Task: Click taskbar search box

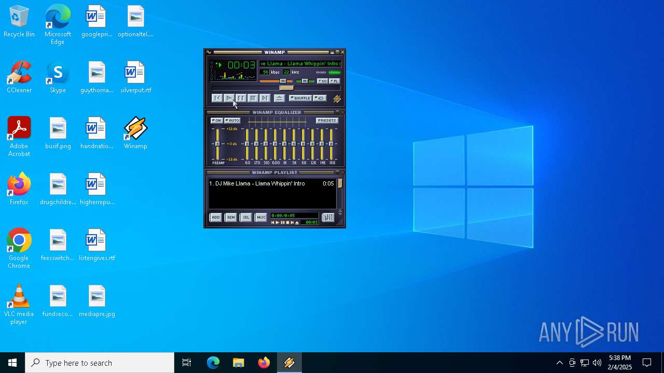Action: coord(100,363)
